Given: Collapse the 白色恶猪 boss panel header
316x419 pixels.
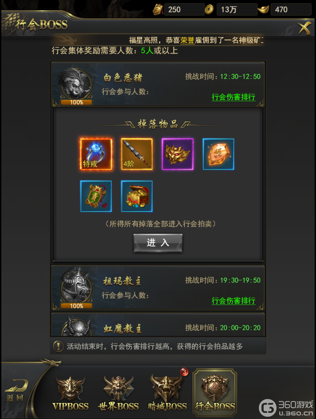Looking at the screenshot, I should (158, 84).
